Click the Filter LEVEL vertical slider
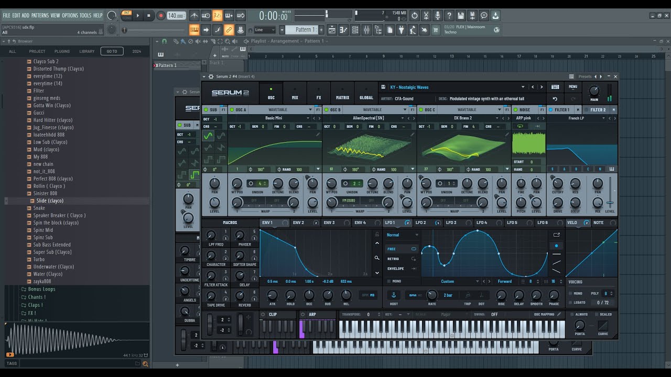The height and width of the screenshot is (377, 671). pos(610,193)
